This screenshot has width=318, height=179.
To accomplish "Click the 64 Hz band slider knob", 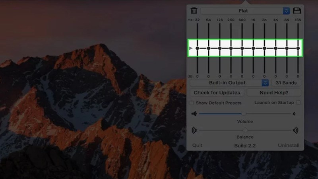I will 208,48.
